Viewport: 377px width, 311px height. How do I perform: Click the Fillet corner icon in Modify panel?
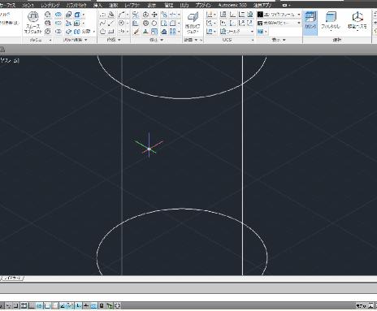[x=172, y=24]
